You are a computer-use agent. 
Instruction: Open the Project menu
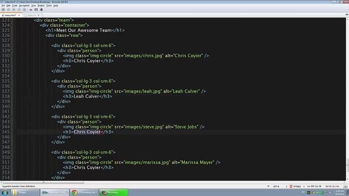(x=41, y=5)
